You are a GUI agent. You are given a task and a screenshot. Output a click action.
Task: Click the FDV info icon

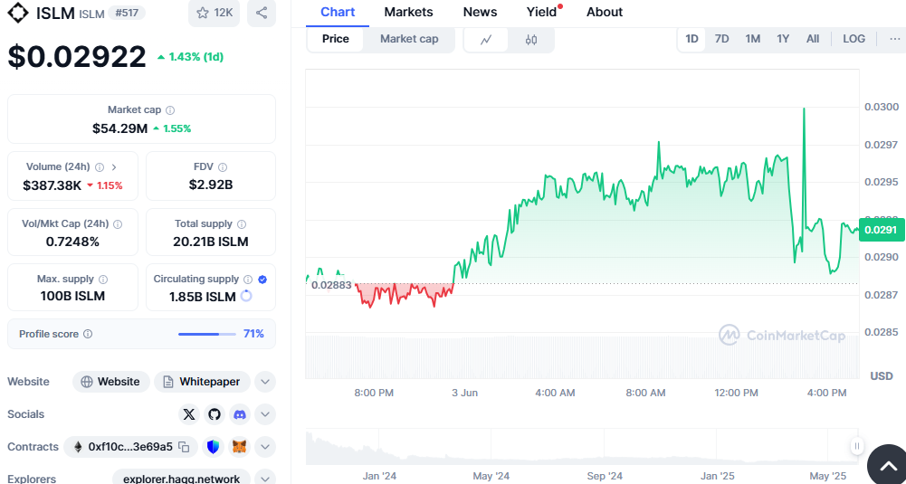pyautogui.click(x=223, y=167)
